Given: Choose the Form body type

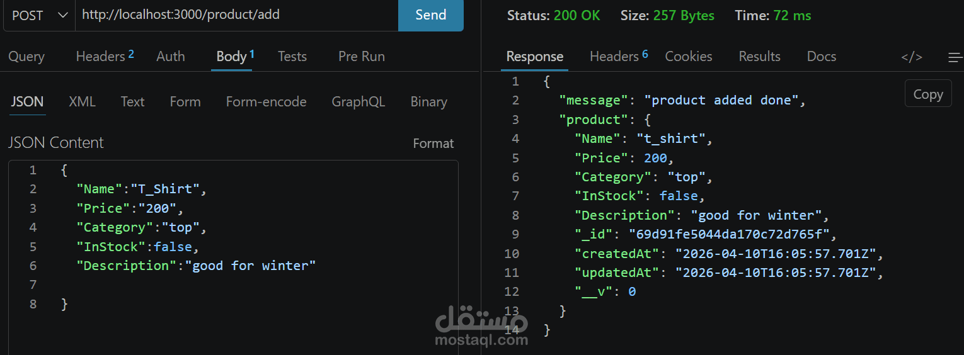Looking at the screenshot, I should 185,102.
